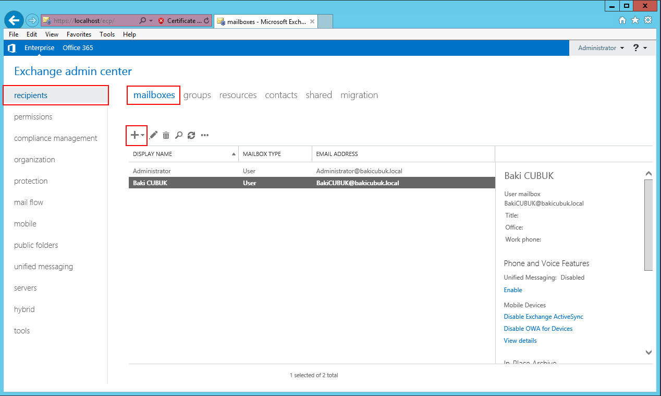The width and height of the screenshot is (661, 396).
Task: Open the Administrator account dropdown
Action: pos(601,48)
